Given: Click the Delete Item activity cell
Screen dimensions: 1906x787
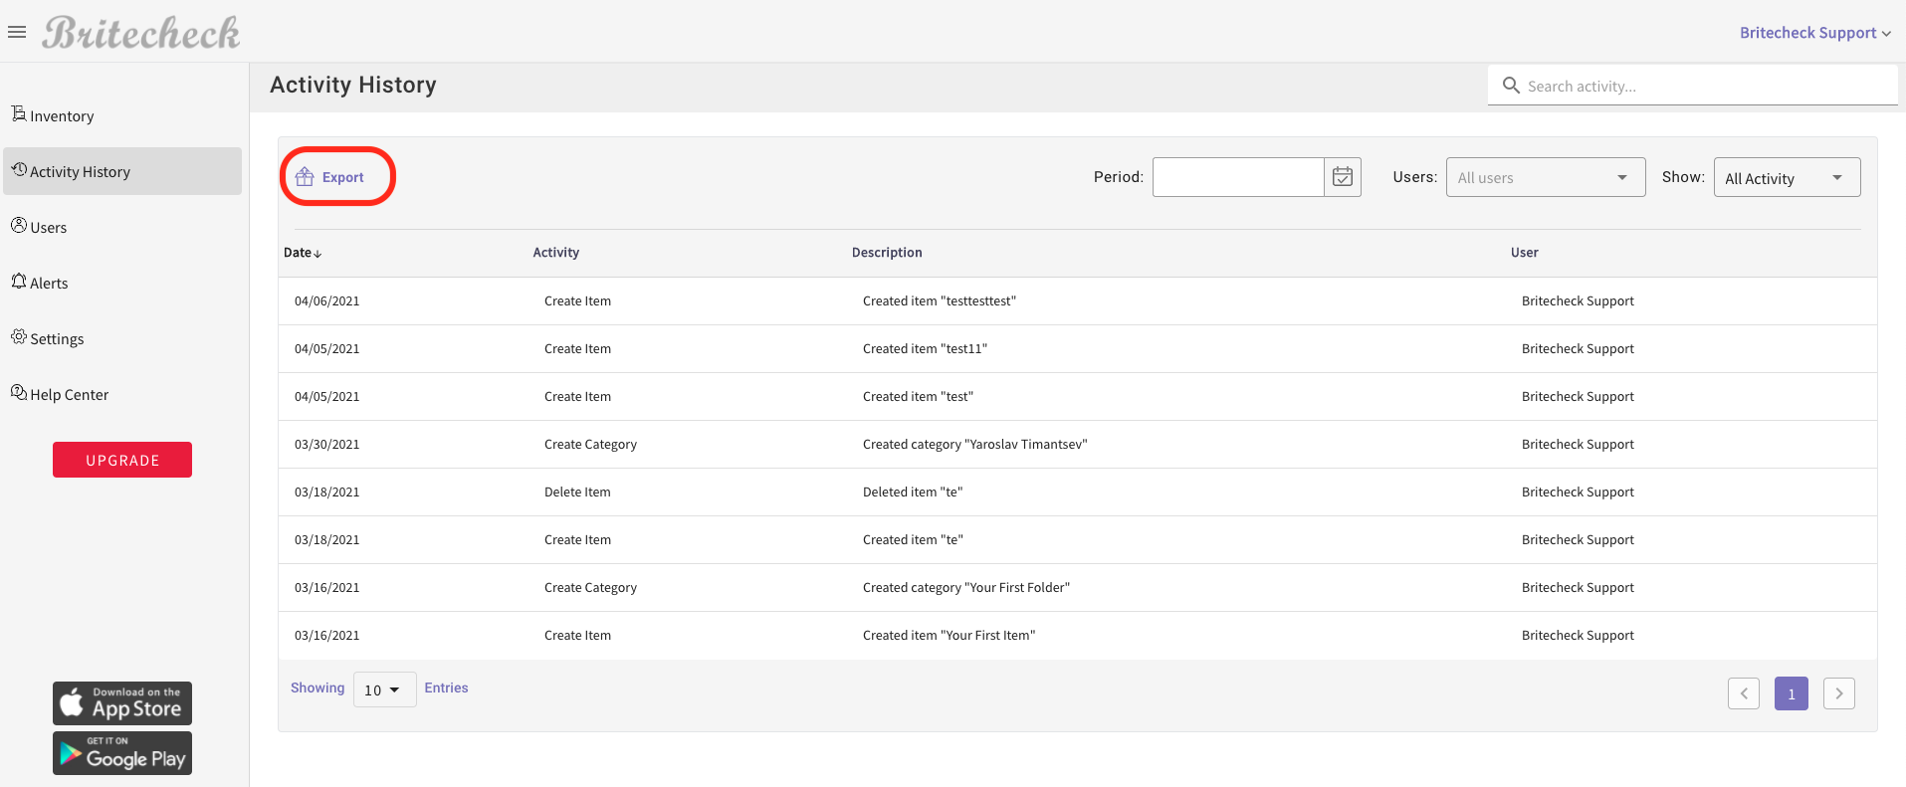Looking at the screenshot, I should 577,492.
